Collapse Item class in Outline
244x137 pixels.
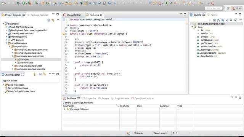pyautogui.click(x=192, y=27)
